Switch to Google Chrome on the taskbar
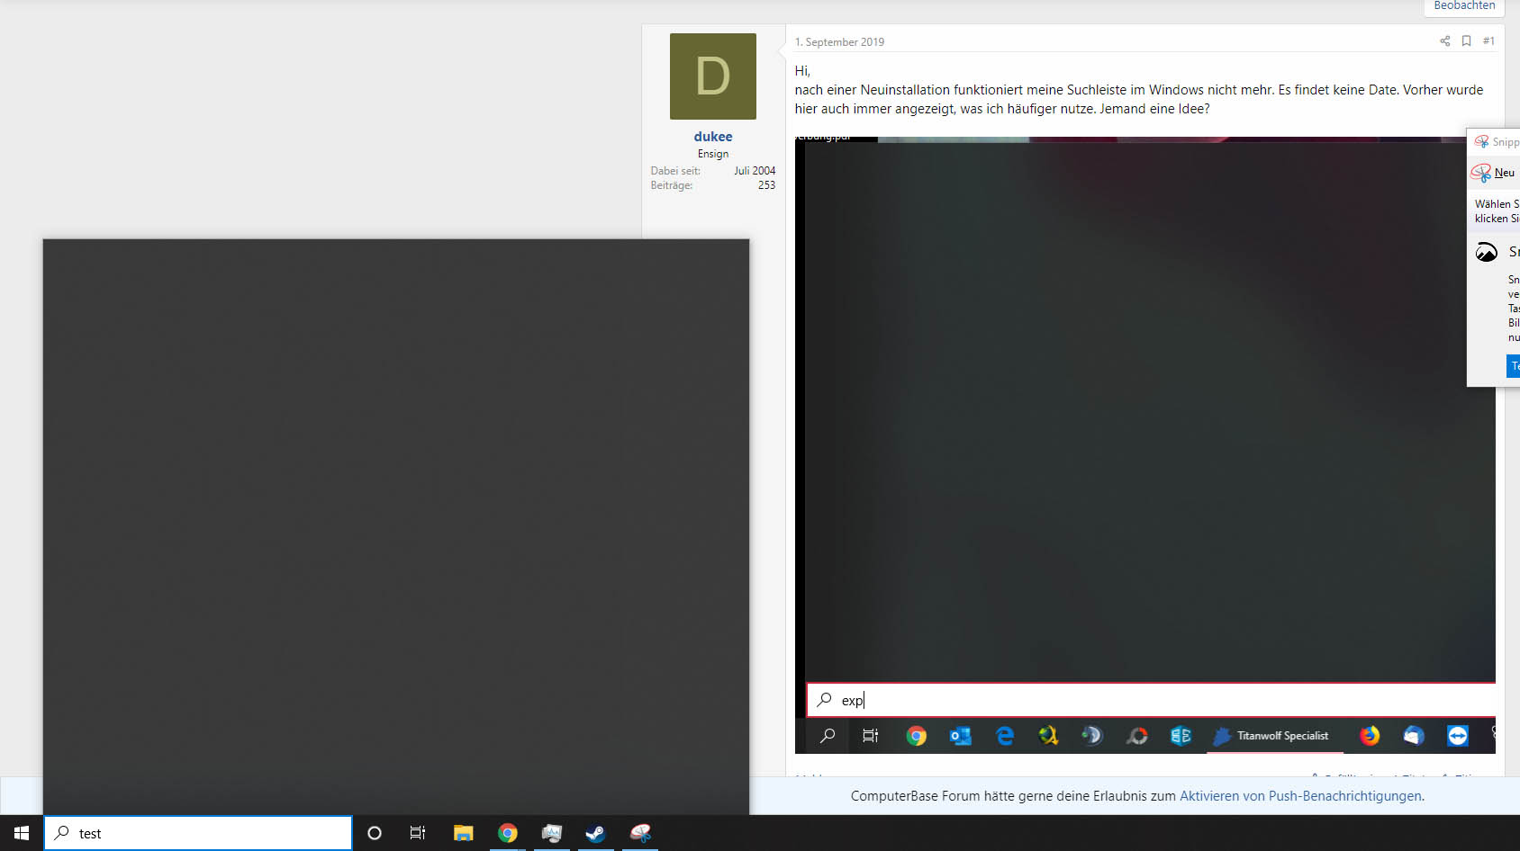 tap(508, 833)
